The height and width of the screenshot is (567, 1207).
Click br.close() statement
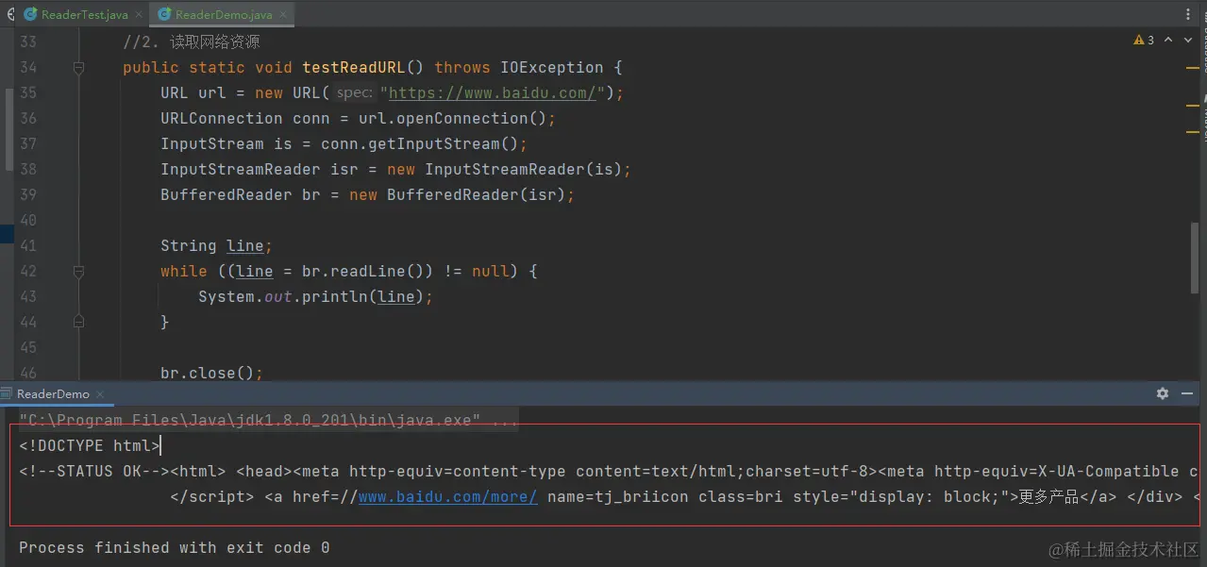pyautogui.click(x=212, y=373)
